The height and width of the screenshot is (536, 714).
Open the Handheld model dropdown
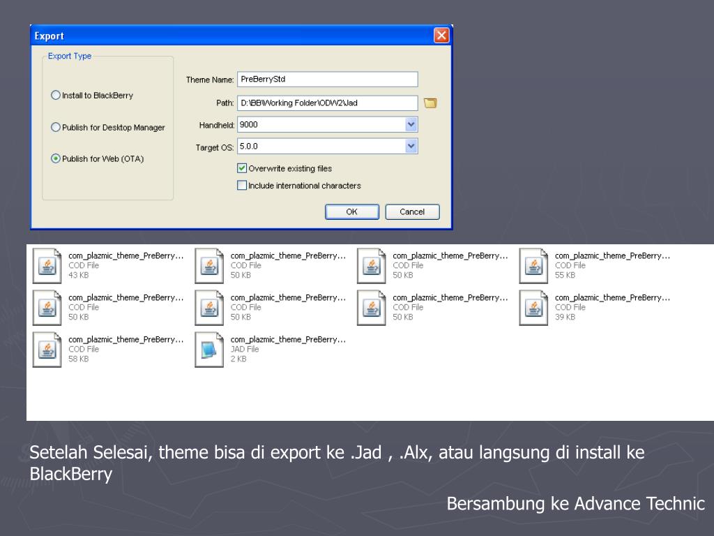411,124
